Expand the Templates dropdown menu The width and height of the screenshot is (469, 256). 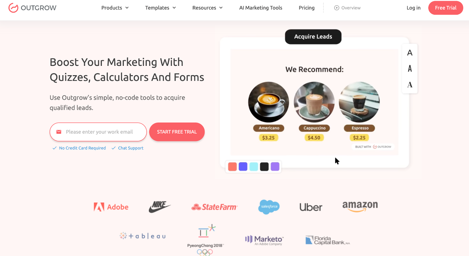tap(160, 8)
